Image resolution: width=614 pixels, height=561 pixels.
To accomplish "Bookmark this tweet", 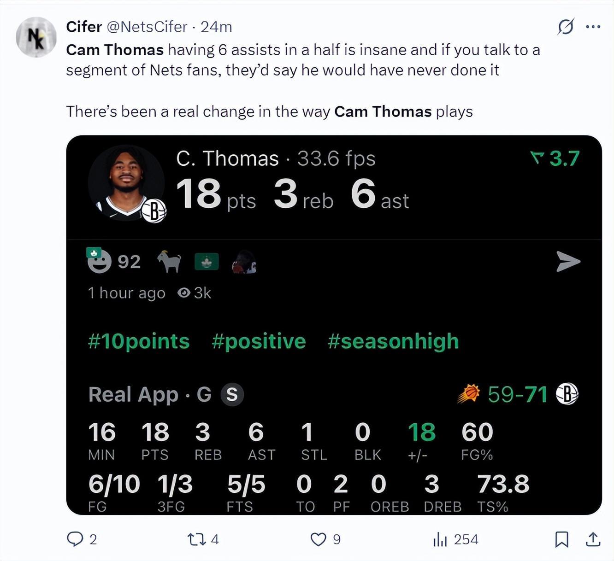I will pos(561,539).
